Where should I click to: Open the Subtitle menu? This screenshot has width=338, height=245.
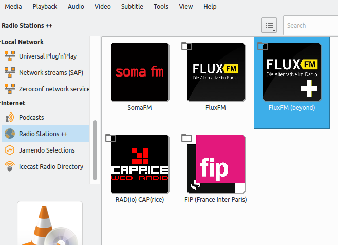(132, 7)
